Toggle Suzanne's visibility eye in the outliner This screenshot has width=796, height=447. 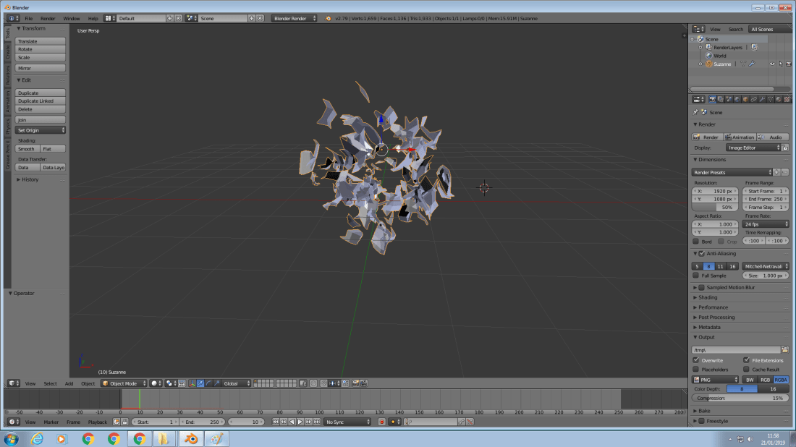772,64
